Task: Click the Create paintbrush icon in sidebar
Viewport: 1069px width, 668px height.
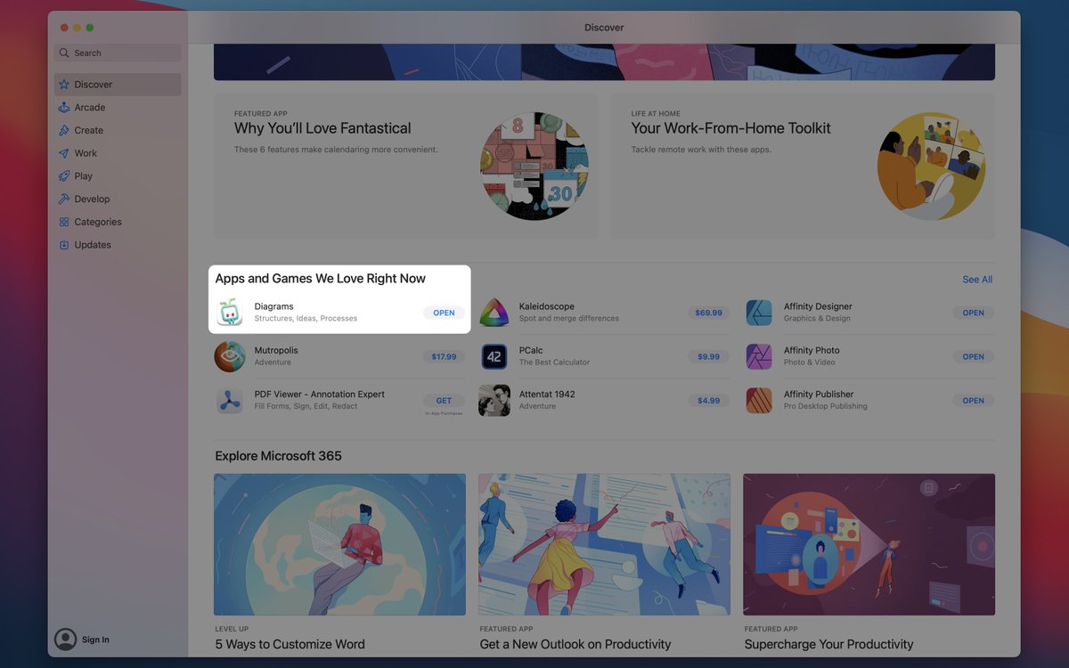Action: pos(64,130)
